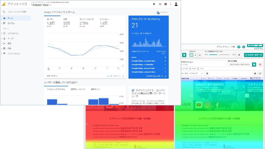
Task: Click the スクロールデータ button
Action: [253, 55]
